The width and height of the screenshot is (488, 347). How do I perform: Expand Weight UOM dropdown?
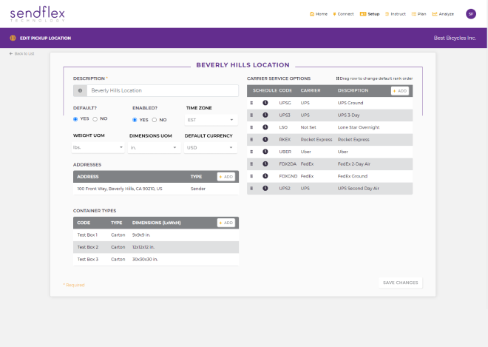click(98, 147)
